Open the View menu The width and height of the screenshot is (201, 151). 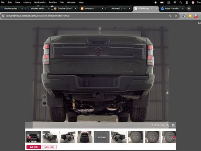click(x=18, y=2)
